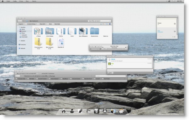Adjust the music player volume slider

click(96, 49)
